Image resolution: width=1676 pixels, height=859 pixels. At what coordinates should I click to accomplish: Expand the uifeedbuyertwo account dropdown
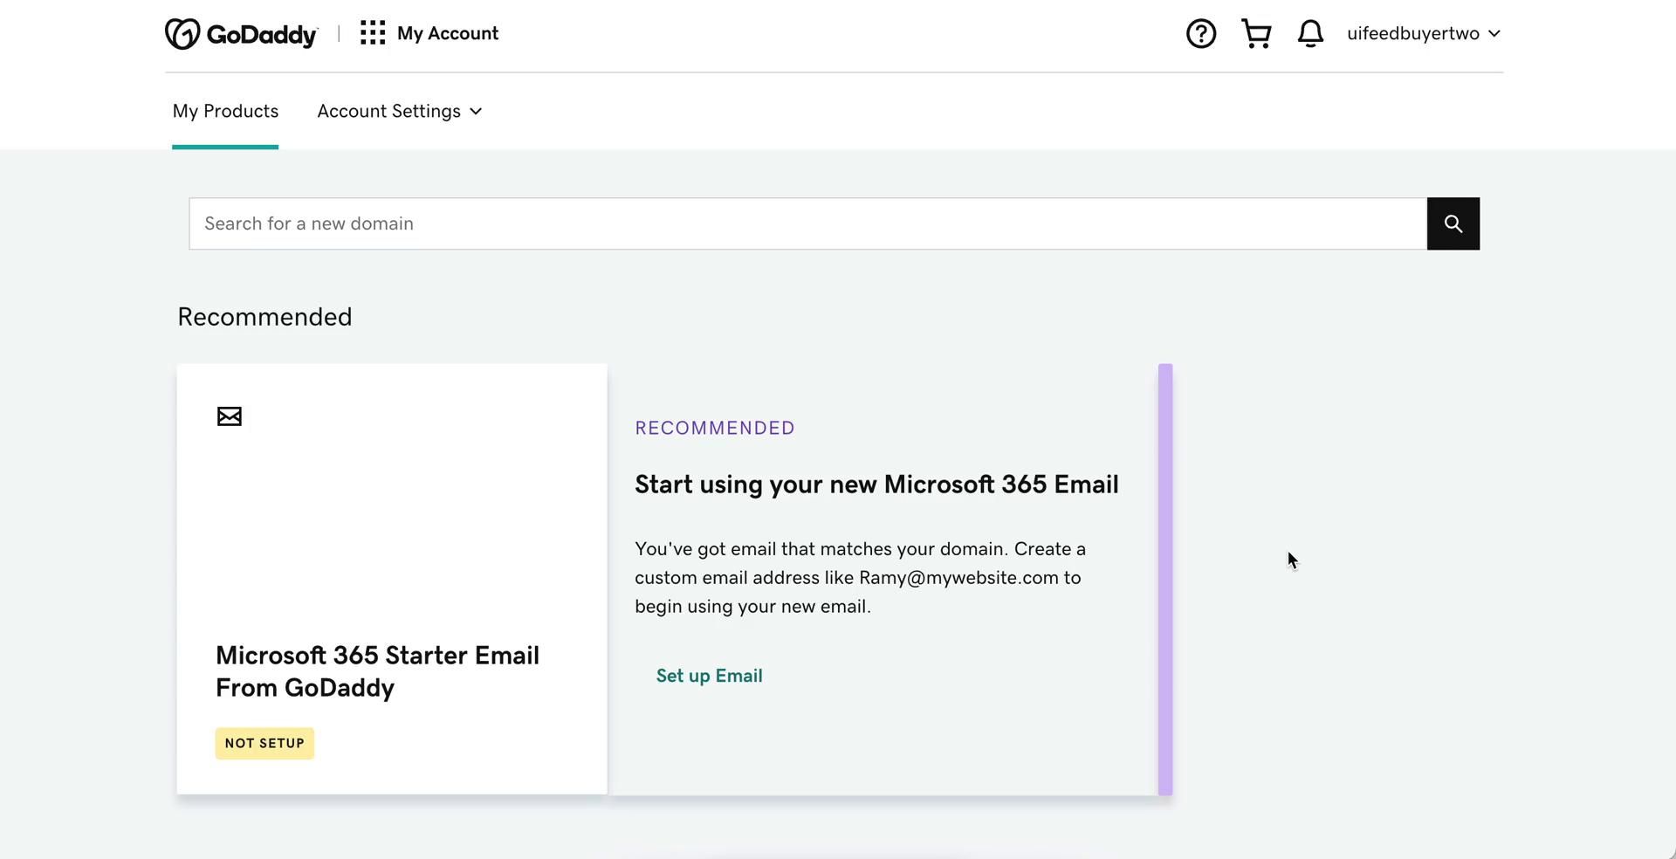point(1423,34)
